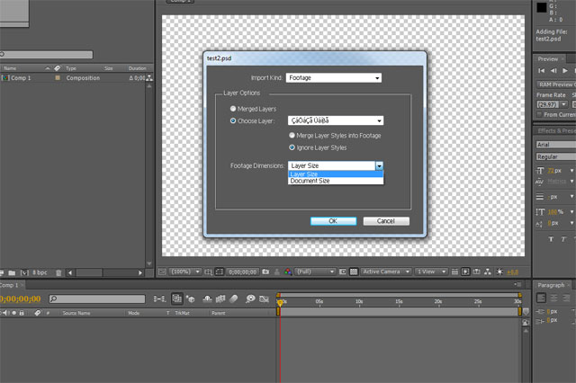
Task: Sort project items by Type column
Action: 71,68
